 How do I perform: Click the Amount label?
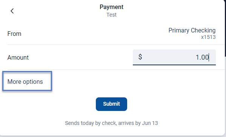click(18, 57)
